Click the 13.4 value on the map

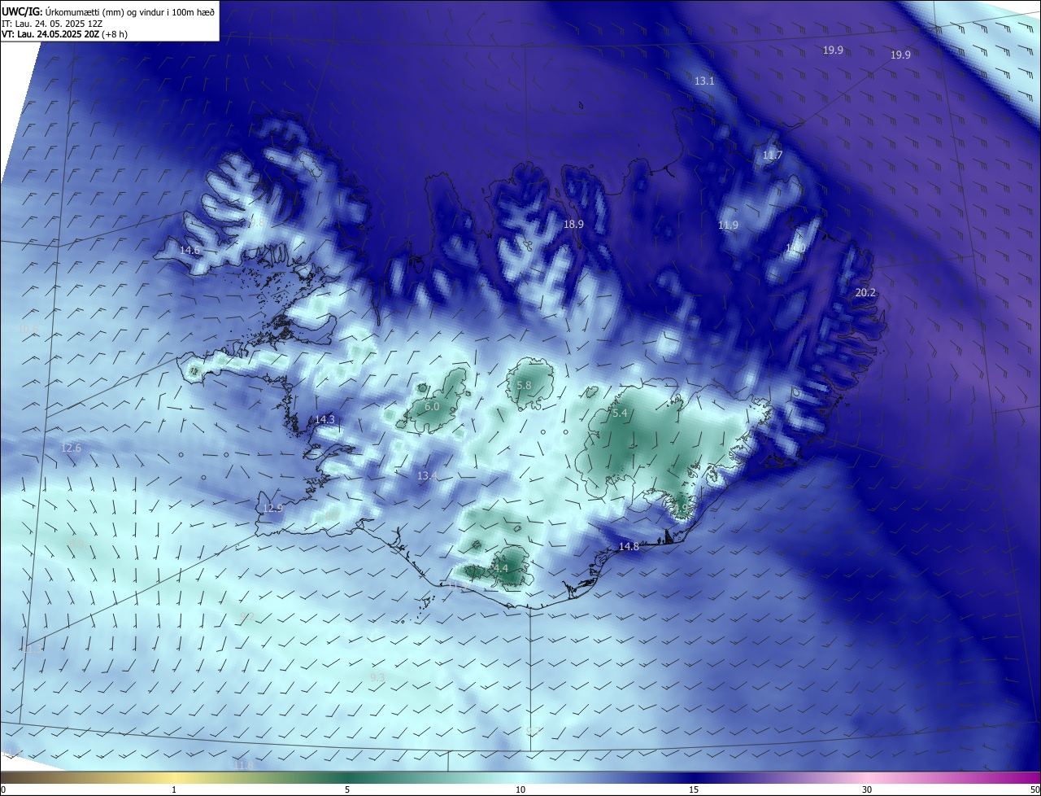pyautogui.click(x=427, y=476)
